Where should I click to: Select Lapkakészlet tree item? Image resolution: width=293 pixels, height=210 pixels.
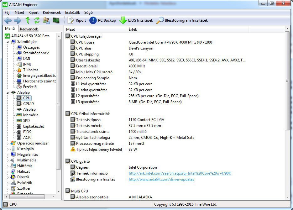pos(34,126)
